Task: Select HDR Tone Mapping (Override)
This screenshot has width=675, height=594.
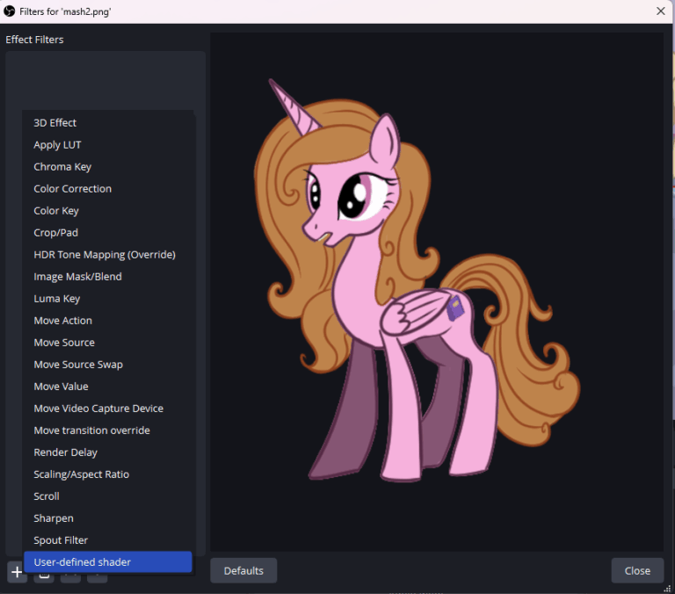Action: pyautogui.click(x=105, y=255)
